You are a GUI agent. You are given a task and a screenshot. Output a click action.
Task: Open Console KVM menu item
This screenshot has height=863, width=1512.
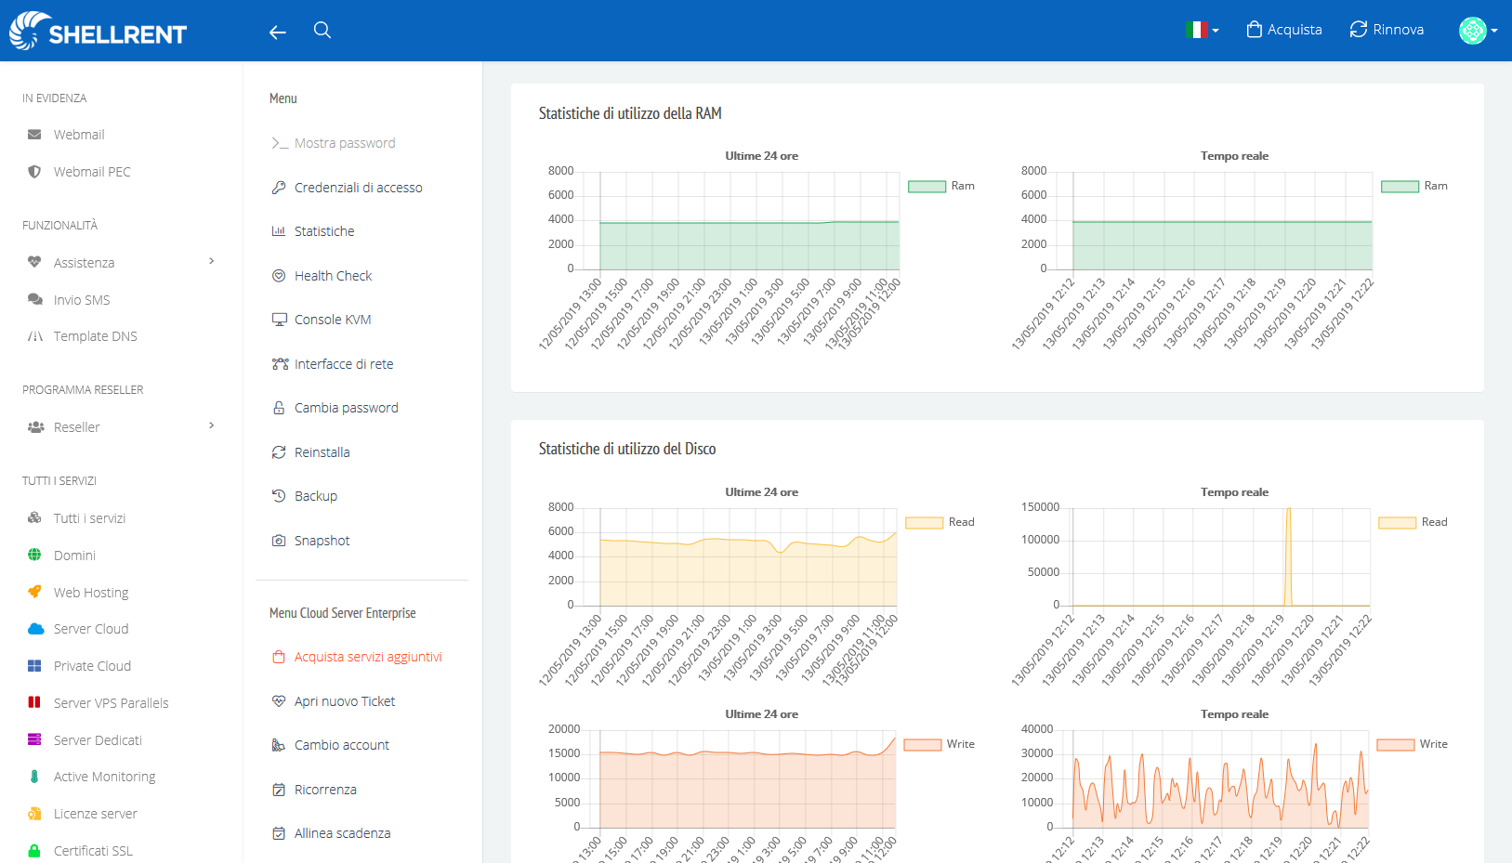(321, 320)
